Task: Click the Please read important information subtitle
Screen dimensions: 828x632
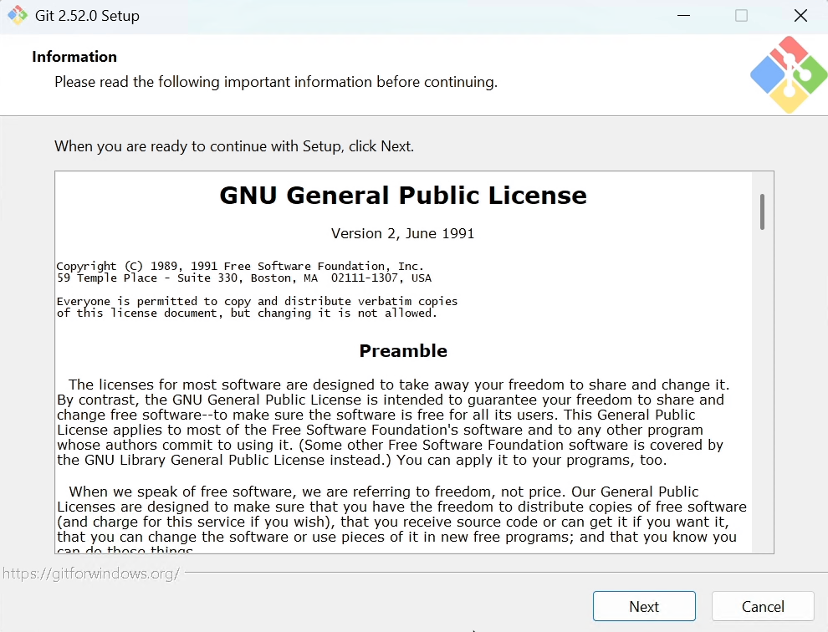Action: (x=276, y=82)
